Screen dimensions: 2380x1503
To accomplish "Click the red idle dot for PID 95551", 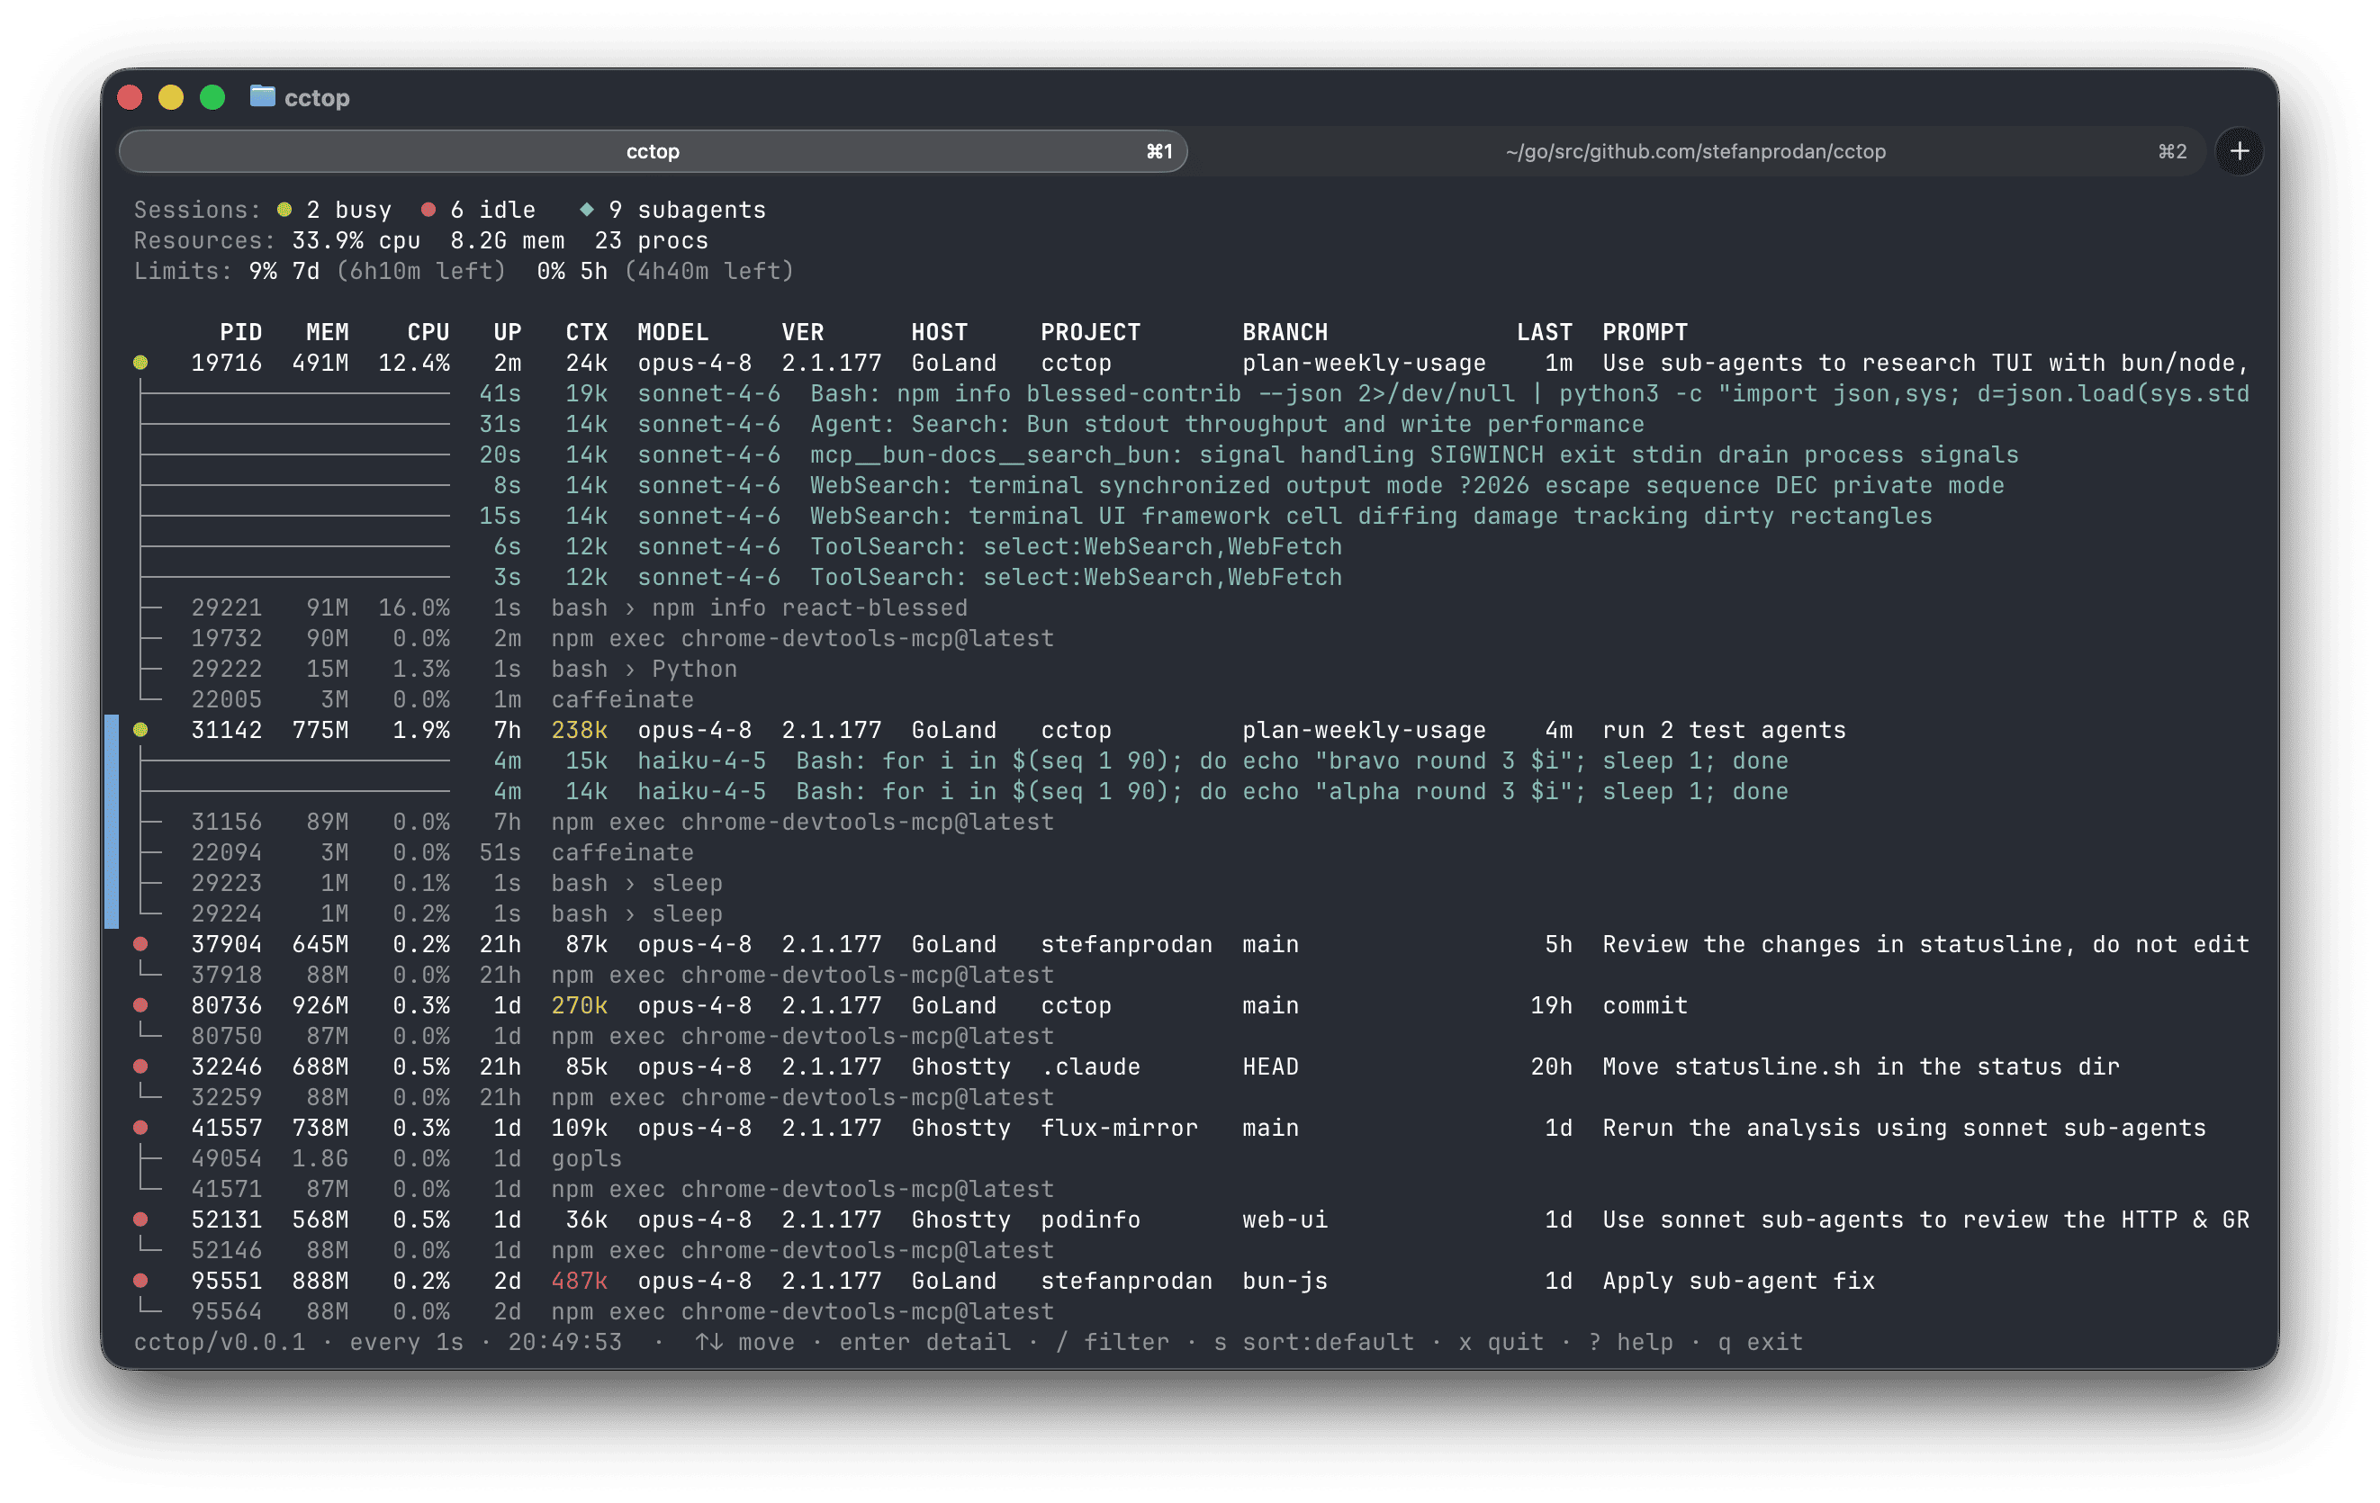I will click(140, 1281).
